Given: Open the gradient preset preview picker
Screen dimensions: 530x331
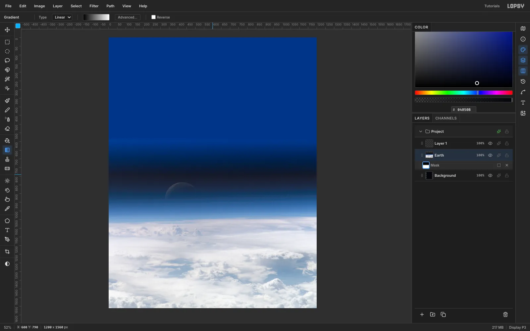Looking at the screenshot, I should (96, 17).
